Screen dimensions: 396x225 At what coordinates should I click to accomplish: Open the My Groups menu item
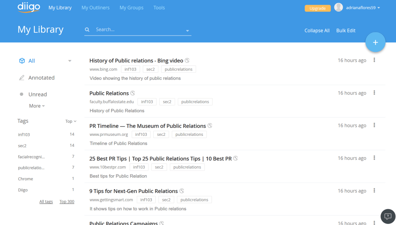(131, 8)
